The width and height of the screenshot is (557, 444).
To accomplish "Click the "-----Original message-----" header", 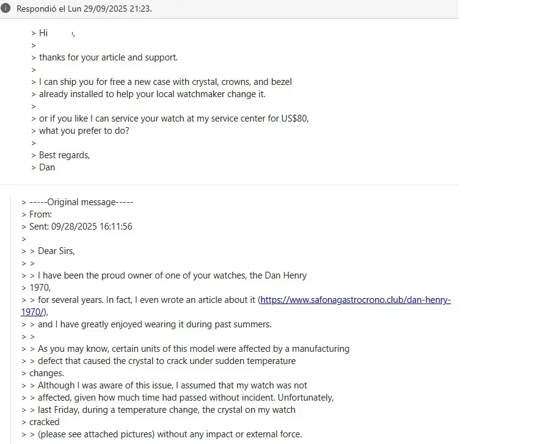I will click(x=81, y=202).
